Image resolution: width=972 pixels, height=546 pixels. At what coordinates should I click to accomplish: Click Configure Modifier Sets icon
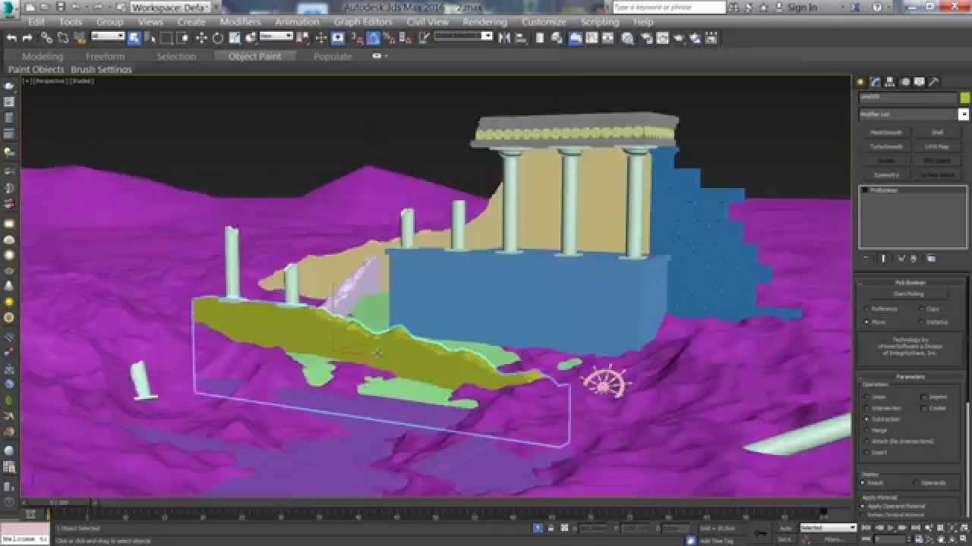tap(932, 259)
